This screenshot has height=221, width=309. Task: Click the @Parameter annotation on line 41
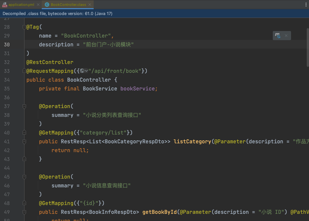pyautogui.click(x=230, y=142)
